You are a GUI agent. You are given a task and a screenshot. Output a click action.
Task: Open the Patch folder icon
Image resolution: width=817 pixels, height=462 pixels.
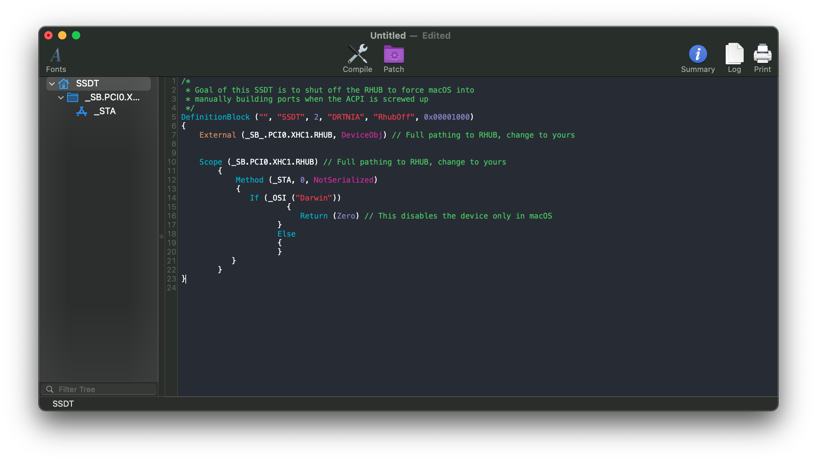click(394, 54)
